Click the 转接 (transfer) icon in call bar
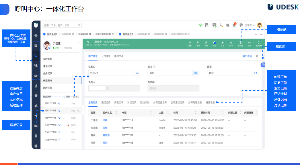 pyautogui.click(x=206, y=42)
